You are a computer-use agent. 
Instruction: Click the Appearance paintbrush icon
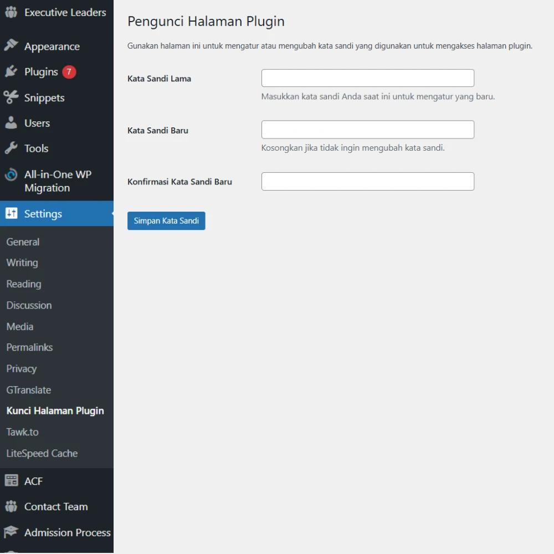(11, 46)
